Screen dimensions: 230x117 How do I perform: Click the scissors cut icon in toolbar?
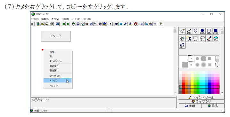click(x=142, y=24)
